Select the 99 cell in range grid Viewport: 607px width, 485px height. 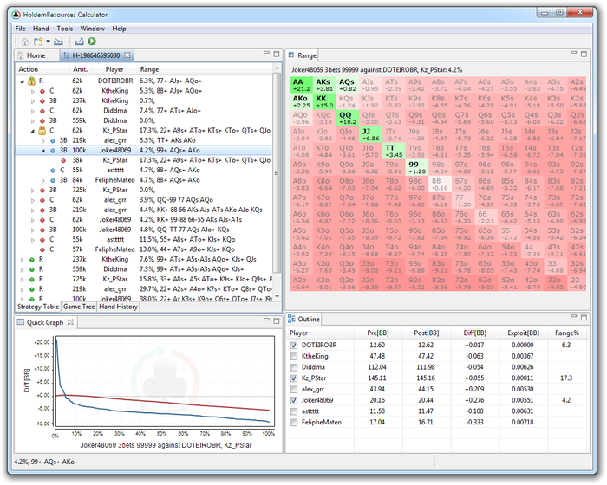click(416, 168)
